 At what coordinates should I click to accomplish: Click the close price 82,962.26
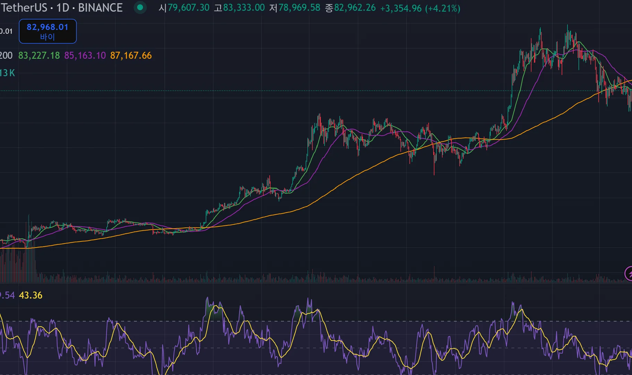point(355,8)
